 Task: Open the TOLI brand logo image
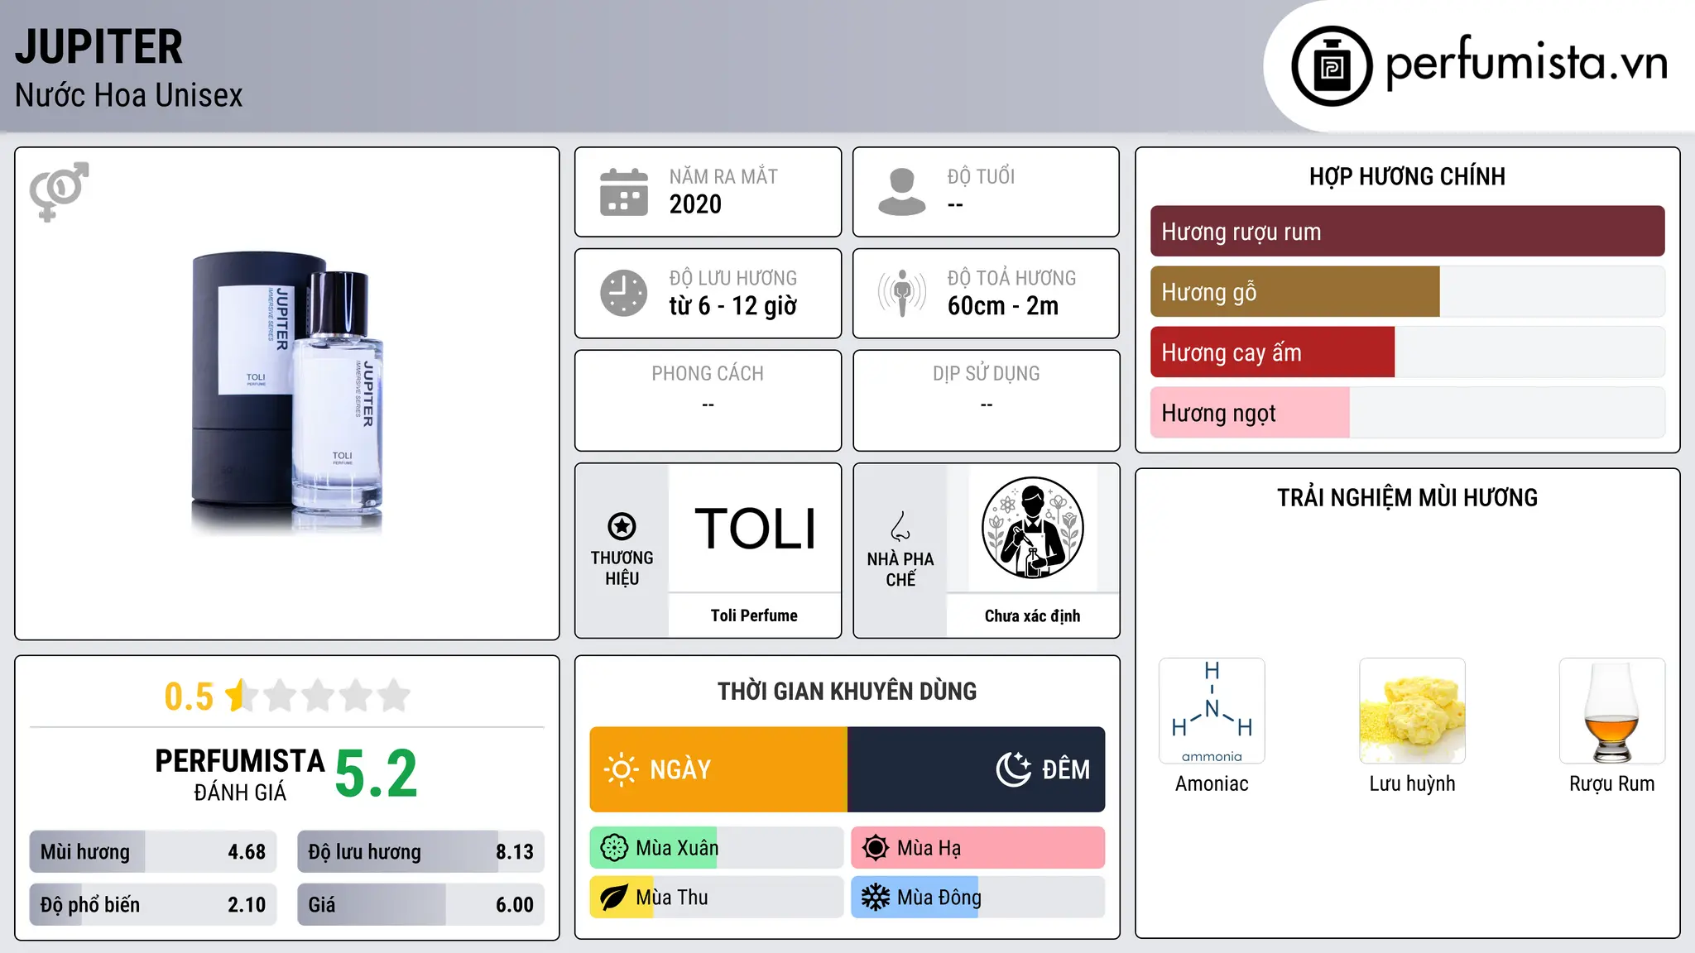pos(755,529)
